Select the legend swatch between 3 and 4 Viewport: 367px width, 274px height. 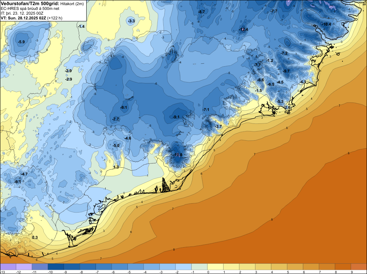click(x=263, y=267)
